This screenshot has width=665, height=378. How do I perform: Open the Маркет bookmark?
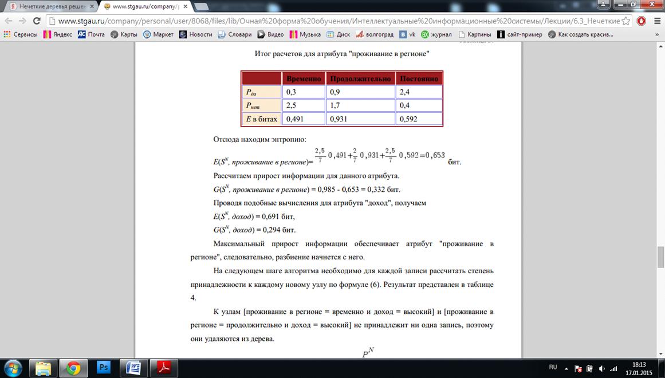(158, 34)
